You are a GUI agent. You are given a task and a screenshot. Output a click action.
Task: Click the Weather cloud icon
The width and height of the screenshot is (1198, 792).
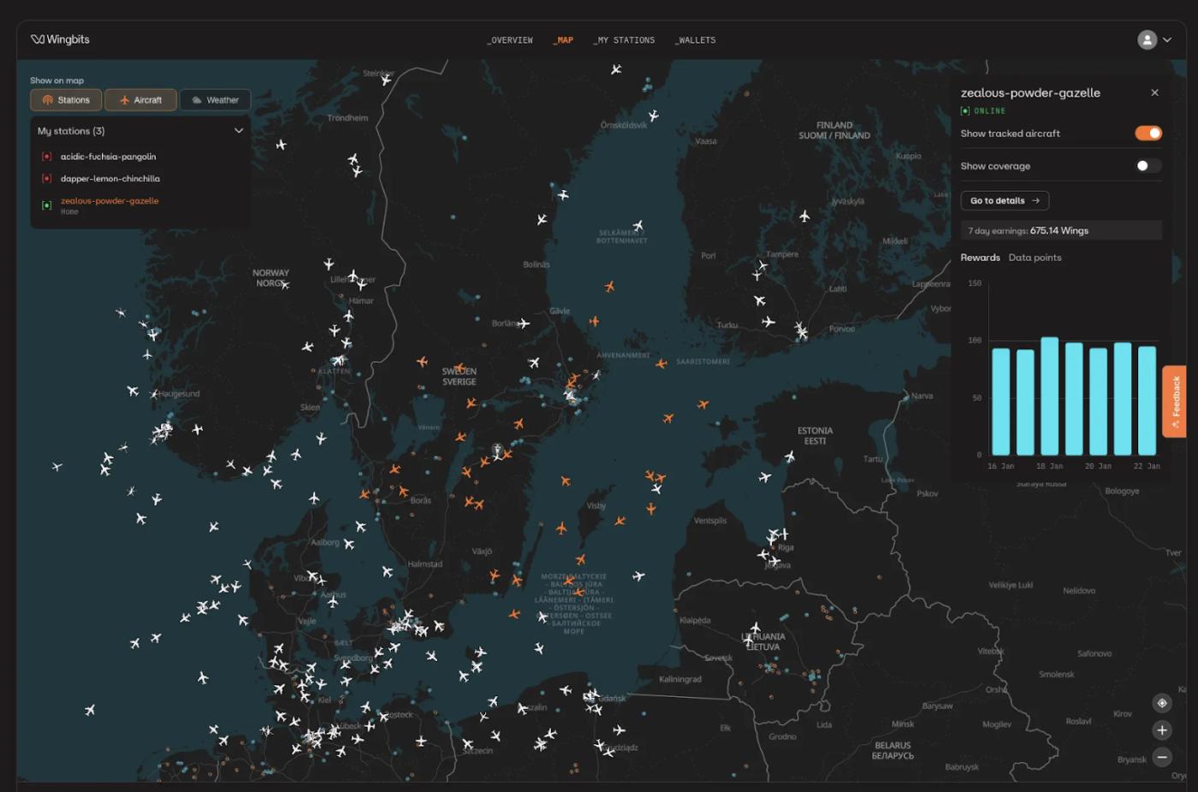pyautogui.click(x=199, y=99)
